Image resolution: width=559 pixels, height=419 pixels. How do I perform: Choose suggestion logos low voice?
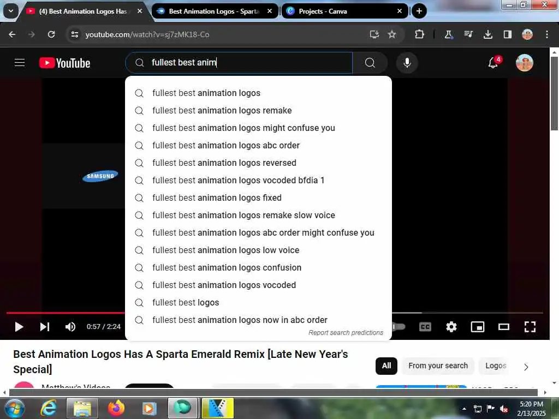pos(258,250)
